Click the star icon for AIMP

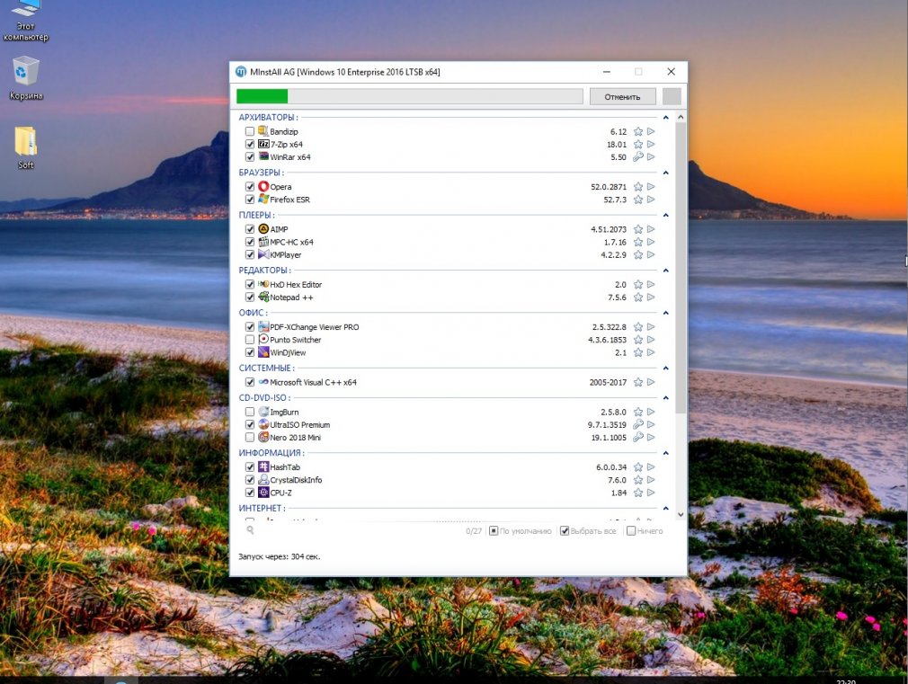[x=637, y=229]
